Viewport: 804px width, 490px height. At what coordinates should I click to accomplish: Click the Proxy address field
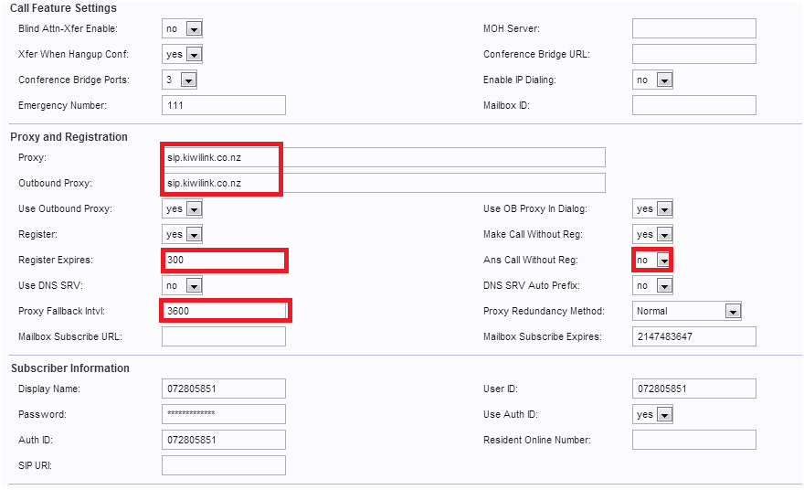coord(383,157)
